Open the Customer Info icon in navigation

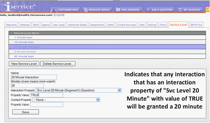[x=54, y=10]
